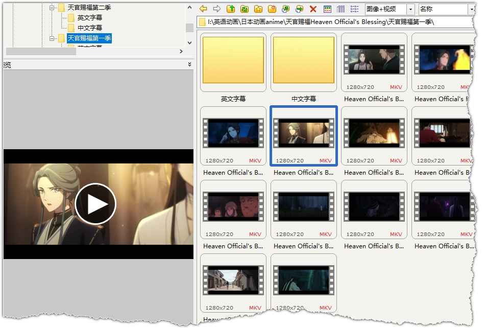Select 天官赐福第二季 in the folder tree
This screenshot has width=486, height=328.
pos(89,8)
